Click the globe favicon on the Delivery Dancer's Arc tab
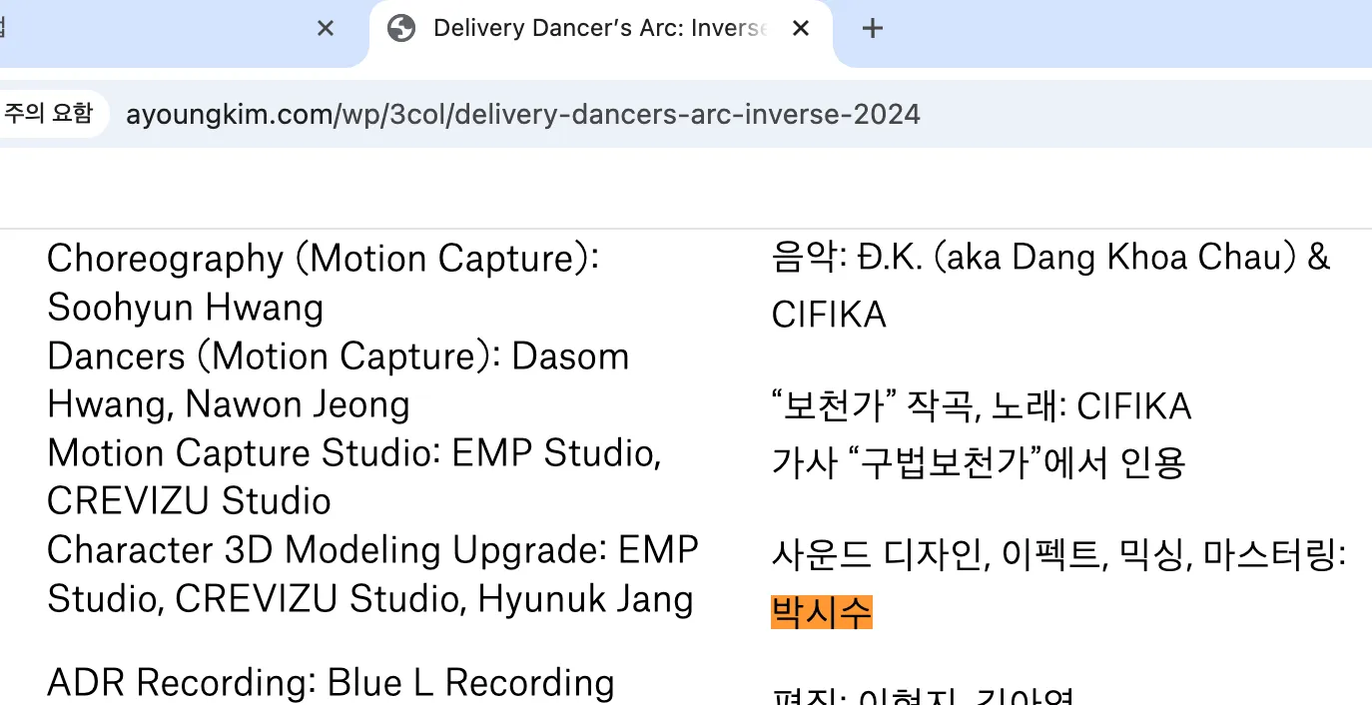Image resolution: width=1372 pixels, height=705 pixels. pos(401,29)
